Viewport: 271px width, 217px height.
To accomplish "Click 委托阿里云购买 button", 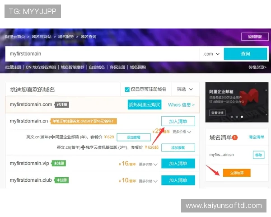I will click(145, 104).
